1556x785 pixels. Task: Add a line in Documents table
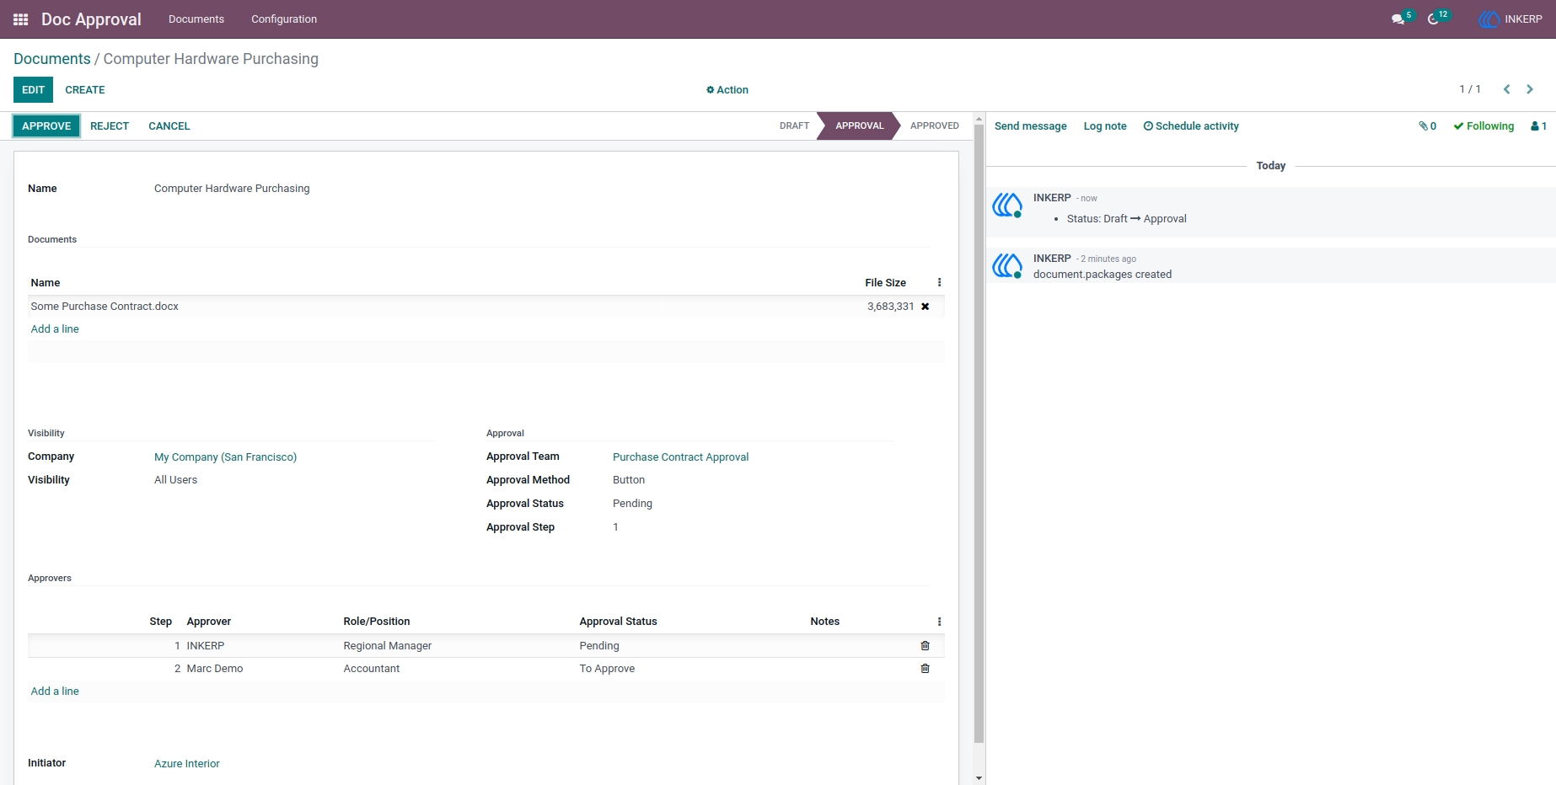[55, 329]
